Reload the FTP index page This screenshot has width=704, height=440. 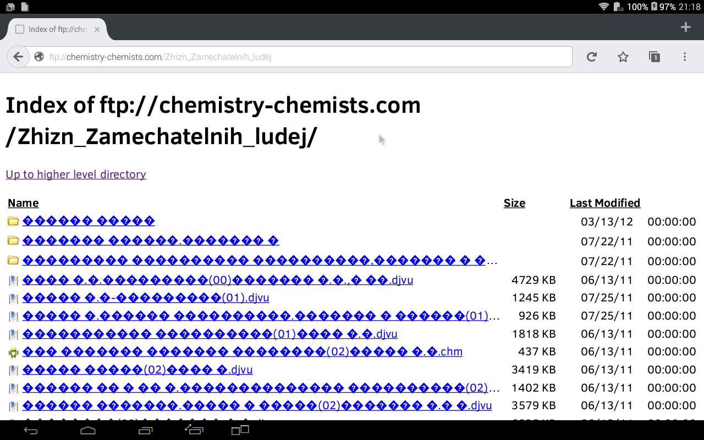(592, 57)
